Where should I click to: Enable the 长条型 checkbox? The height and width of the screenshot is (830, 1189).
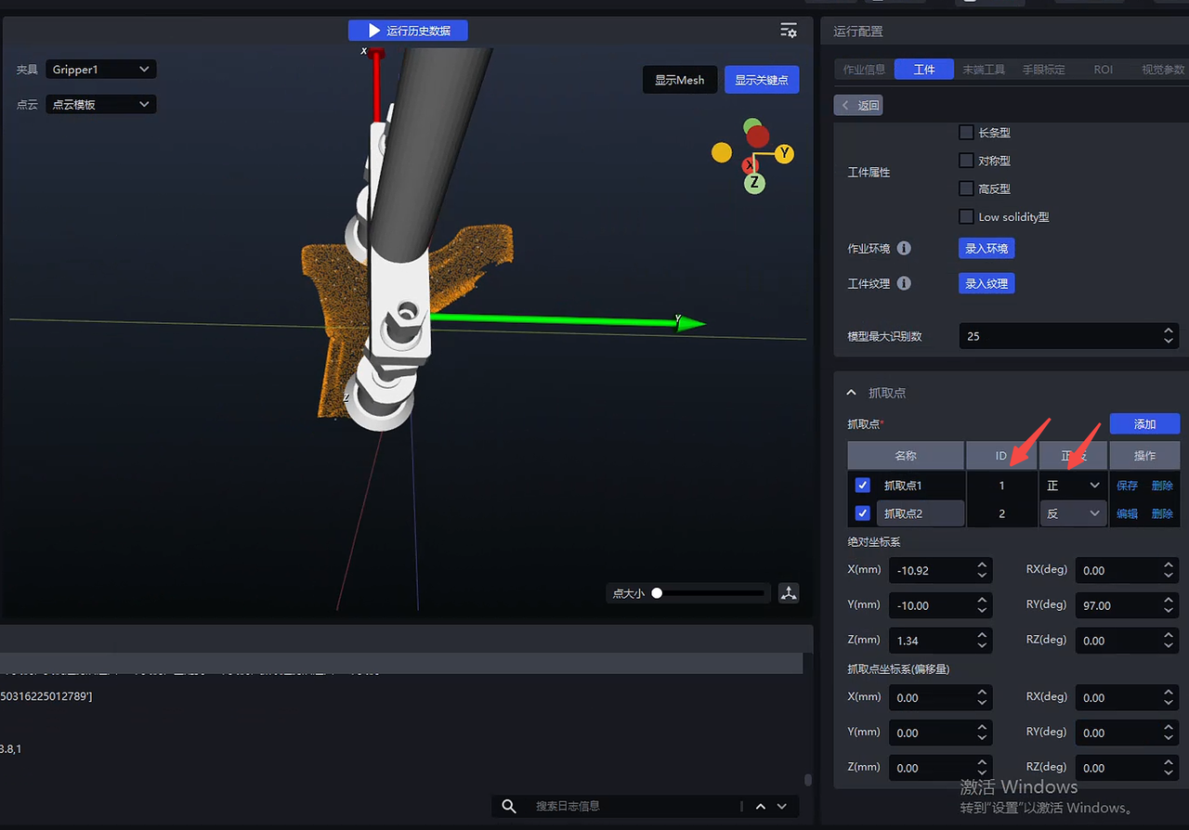tap(966, 133)
